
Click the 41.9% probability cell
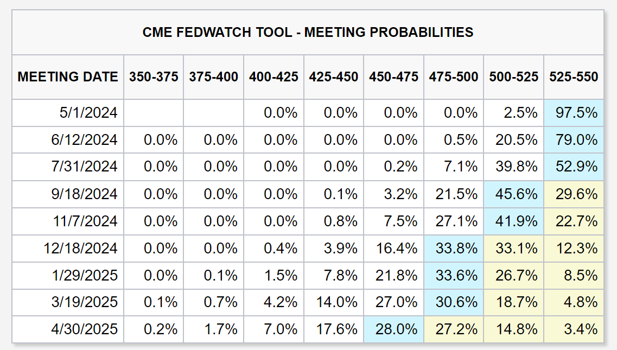pos(514,221)
